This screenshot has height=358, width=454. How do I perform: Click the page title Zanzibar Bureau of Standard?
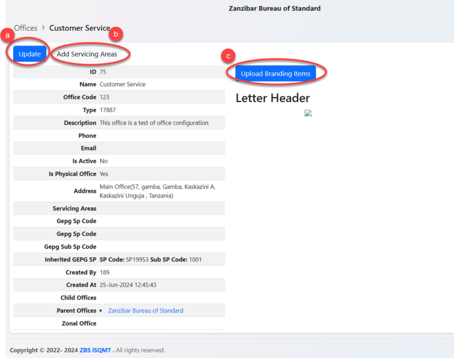pos(274,8)
